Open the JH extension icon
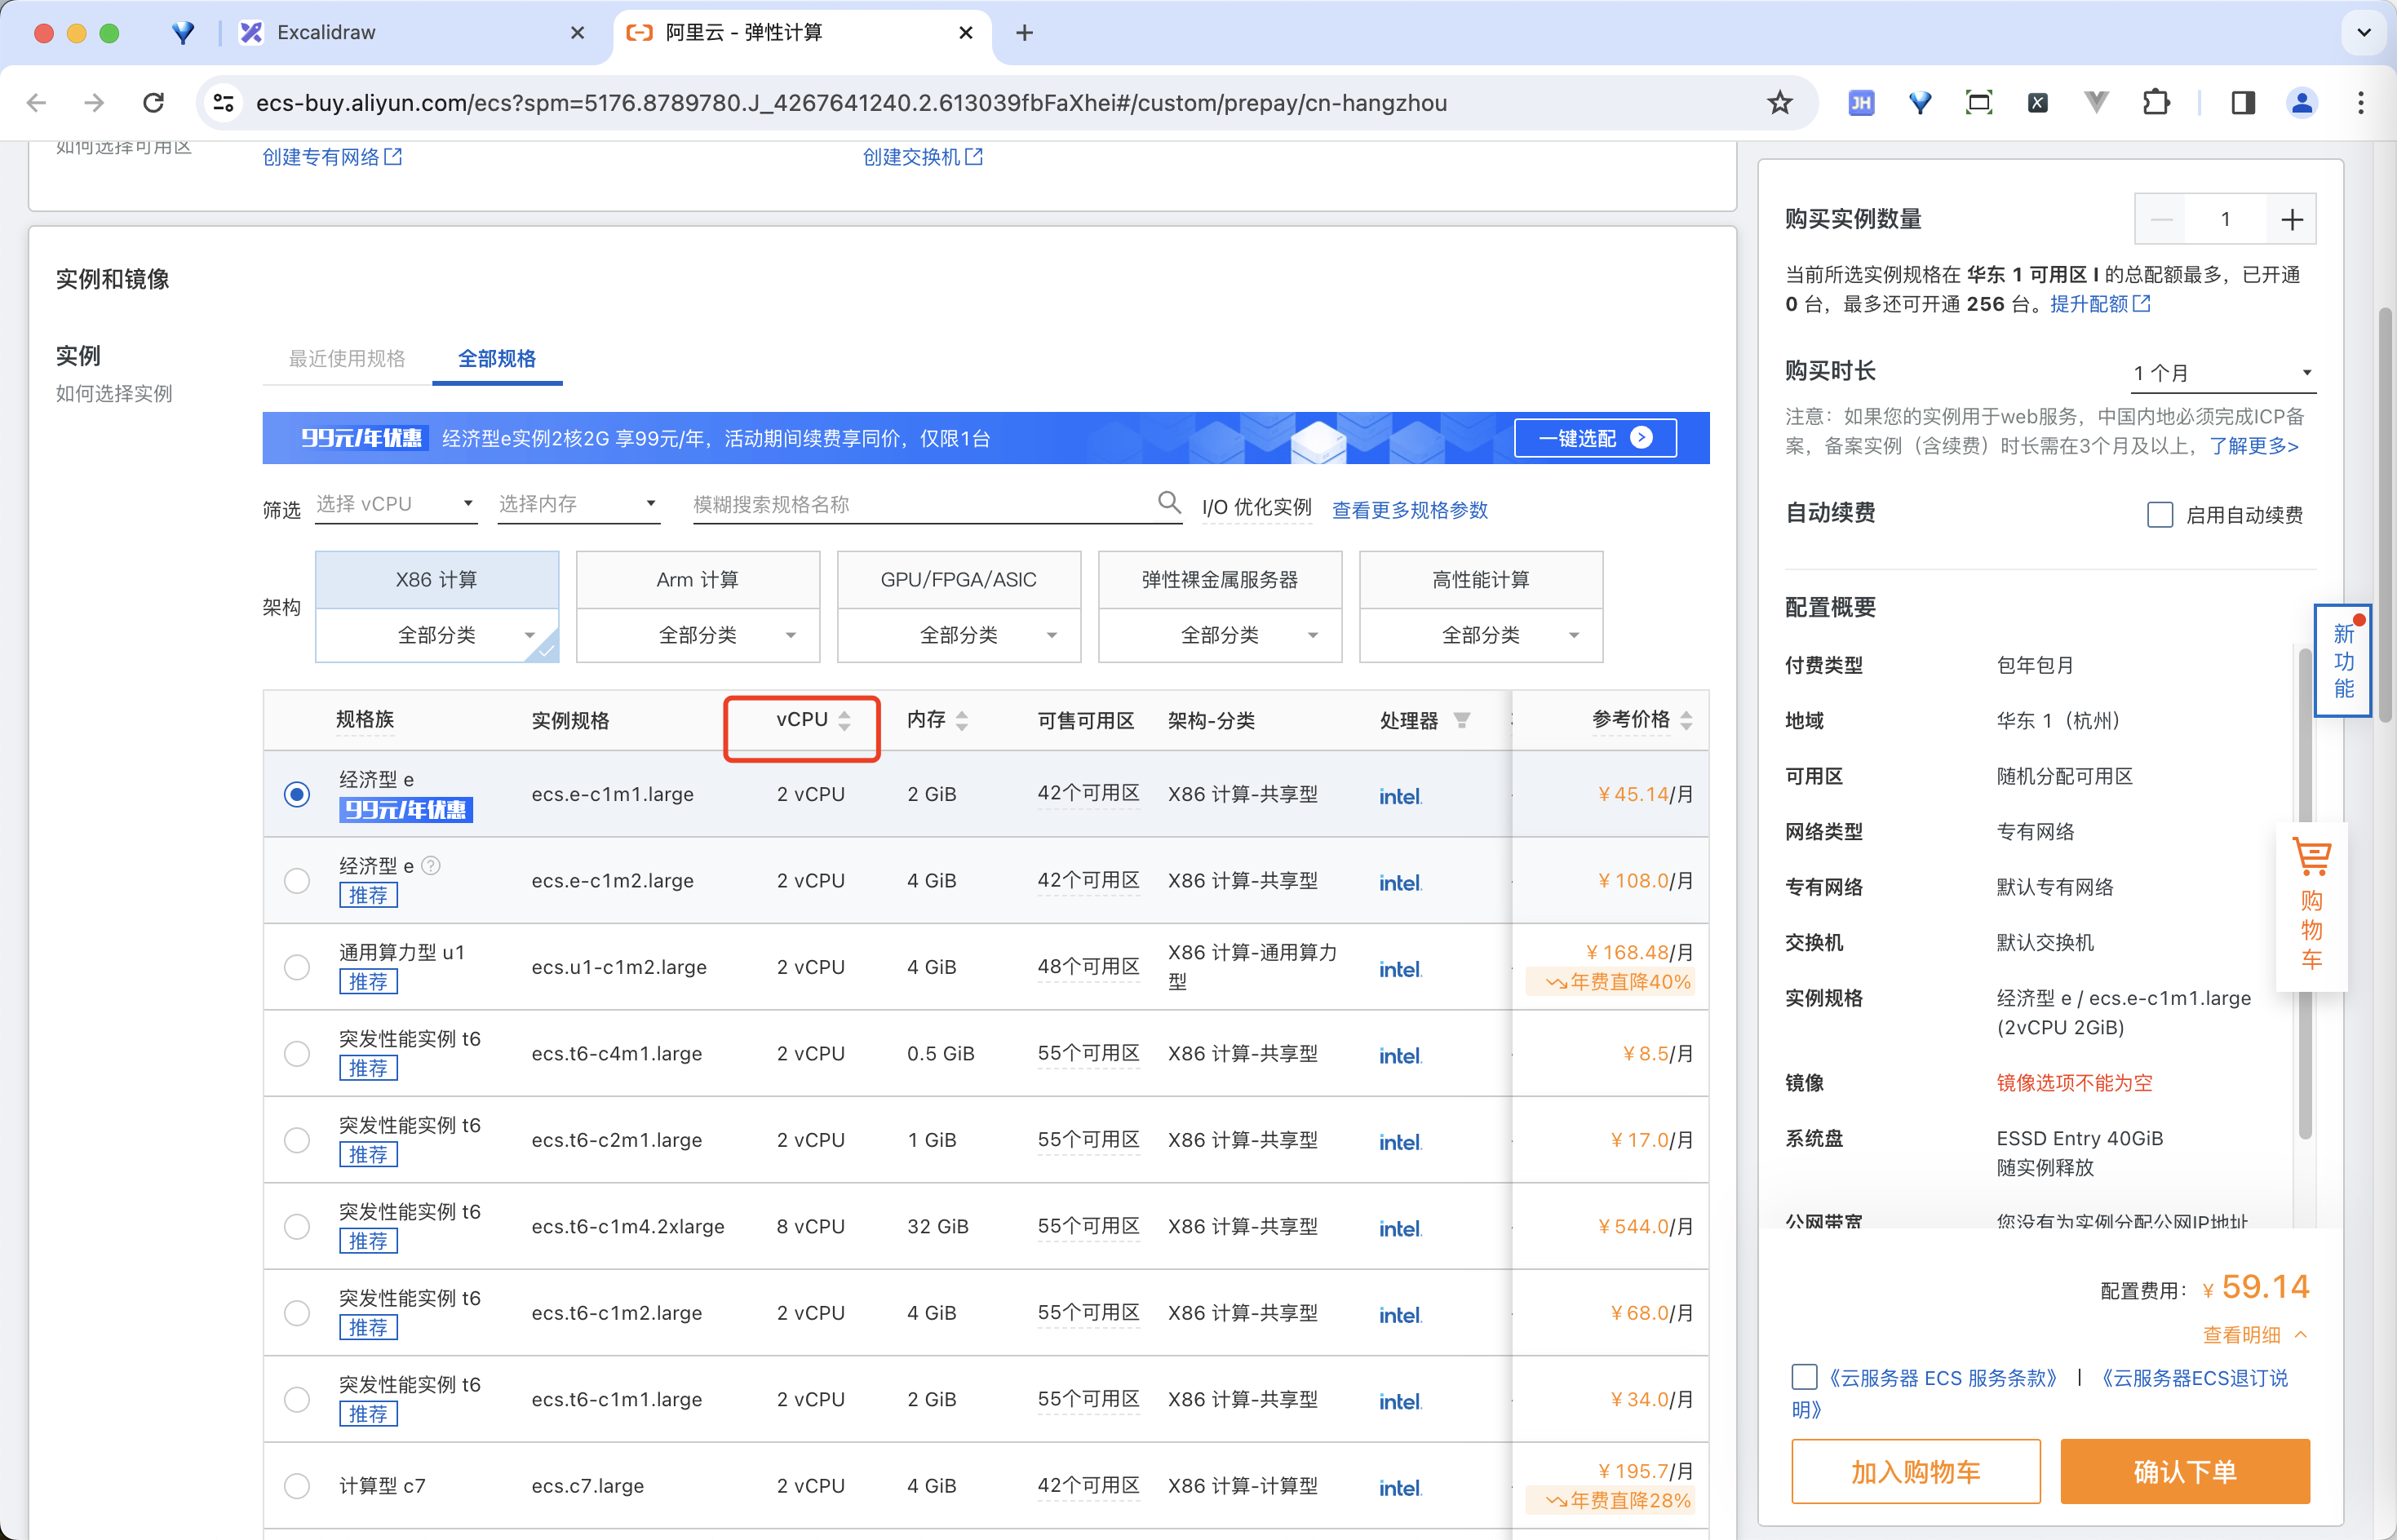This screenshot has width=2397, height=1540. tap(1861, 102)
